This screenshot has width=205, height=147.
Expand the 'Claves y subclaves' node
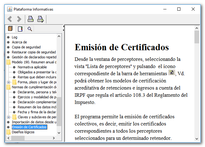pyautogui.click(x=8, y=117)
